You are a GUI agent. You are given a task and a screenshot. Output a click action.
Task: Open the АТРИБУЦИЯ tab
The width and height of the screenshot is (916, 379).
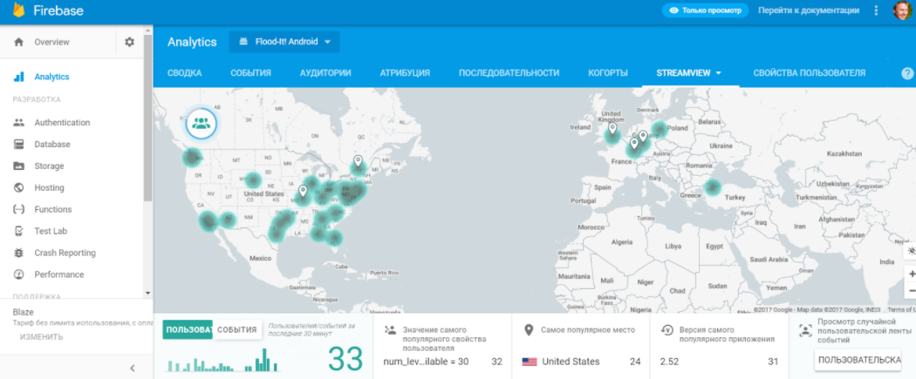[x=405, y=73]
